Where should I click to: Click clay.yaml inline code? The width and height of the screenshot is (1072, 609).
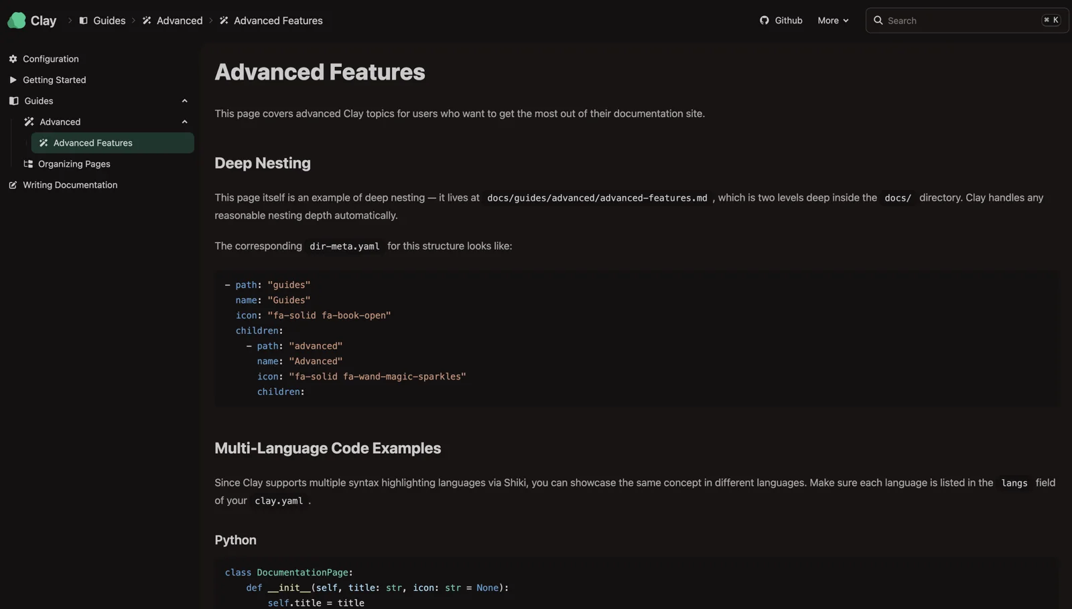click(x=279, y=501)
